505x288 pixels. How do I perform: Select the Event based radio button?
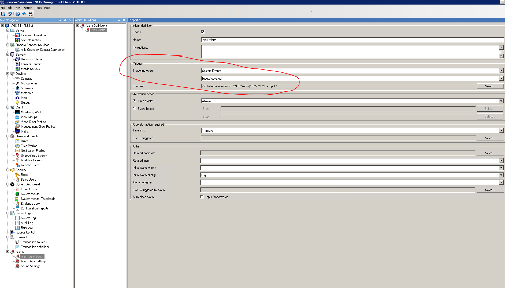click(134, 109)
